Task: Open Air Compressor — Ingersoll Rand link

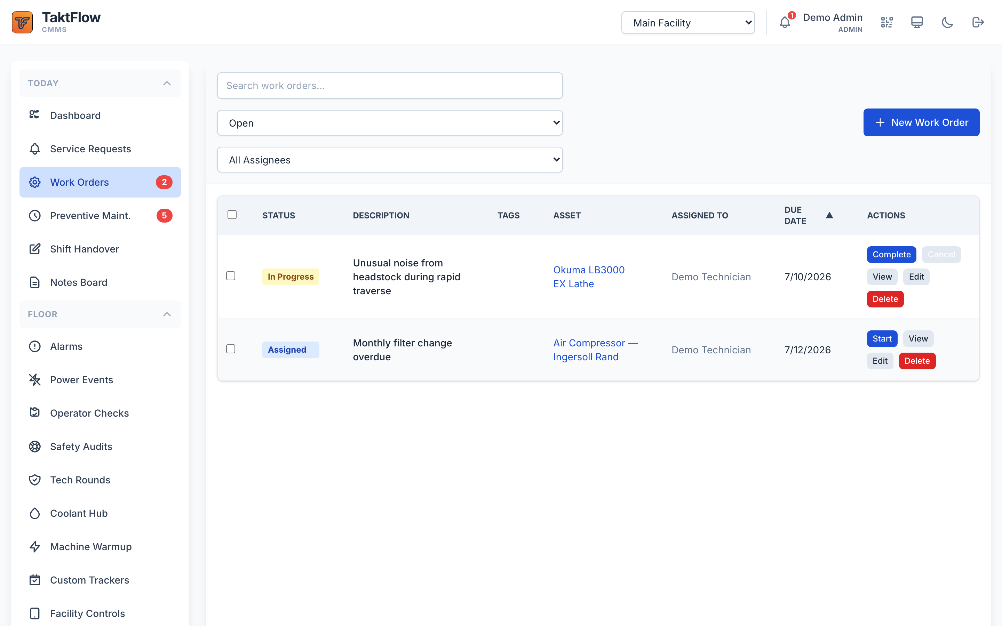Action: click(595, 350)
